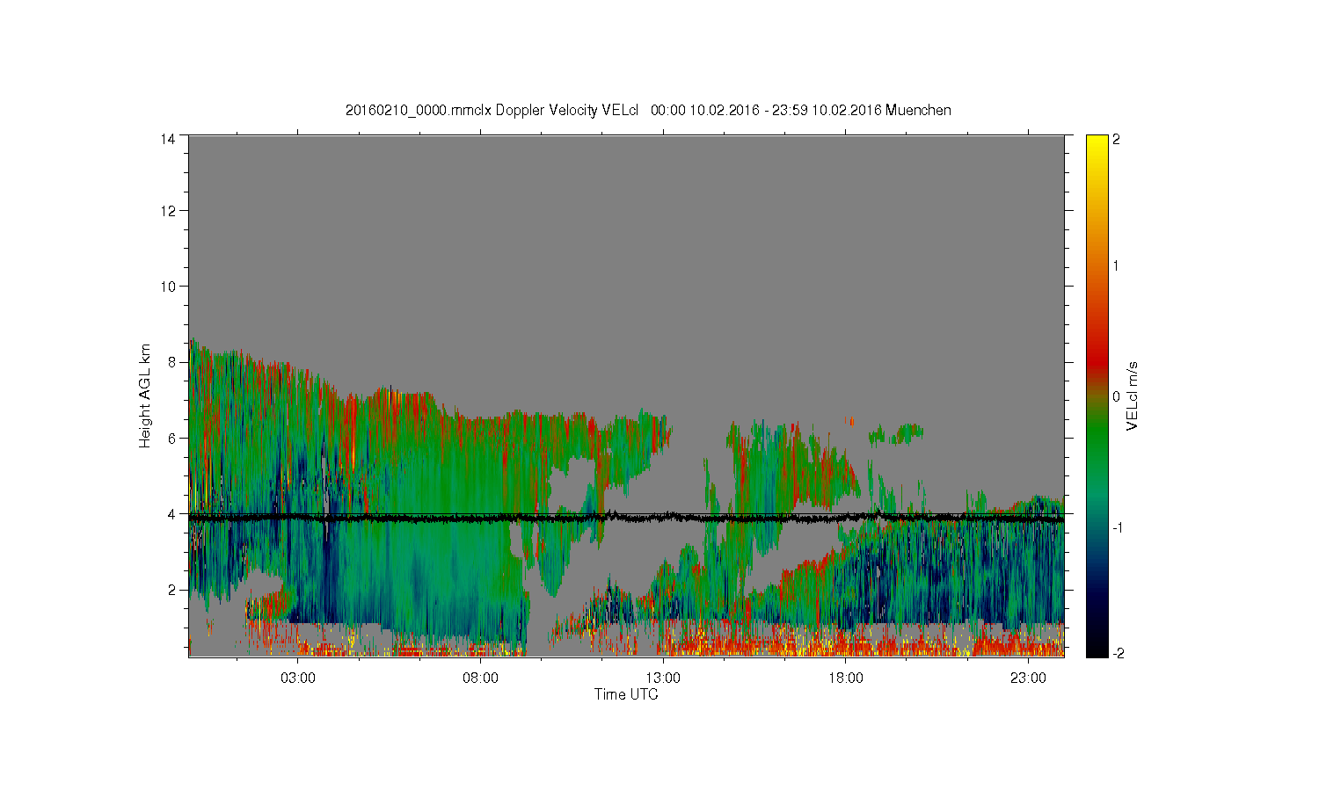Click the height axis tick label 4

(x=171, y=513)
